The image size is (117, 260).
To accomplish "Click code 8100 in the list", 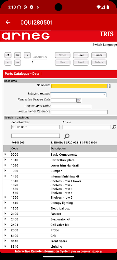I will pos(15,236).
